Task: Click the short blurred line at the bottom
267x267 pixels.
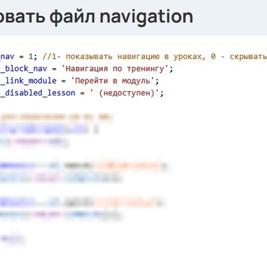Action: [x=11, y=238]
